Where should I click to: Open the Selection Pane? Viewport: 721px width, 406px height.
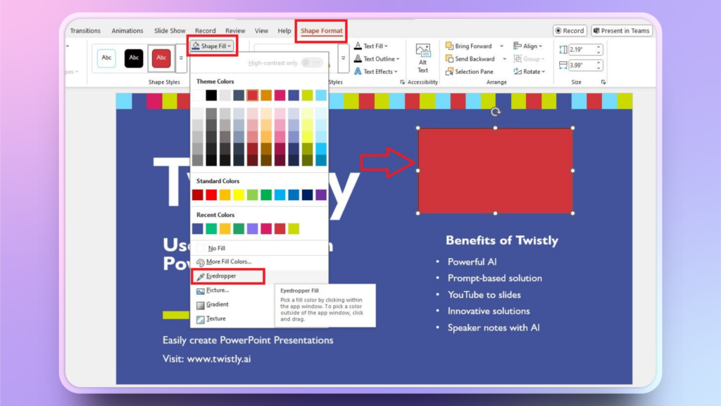point(470,72)
